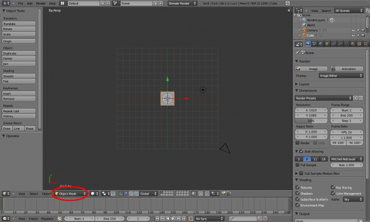This screenshot has width=370, height=222.
Task: Open the Material properties sphere icon
Action: [x=353, y=44]
